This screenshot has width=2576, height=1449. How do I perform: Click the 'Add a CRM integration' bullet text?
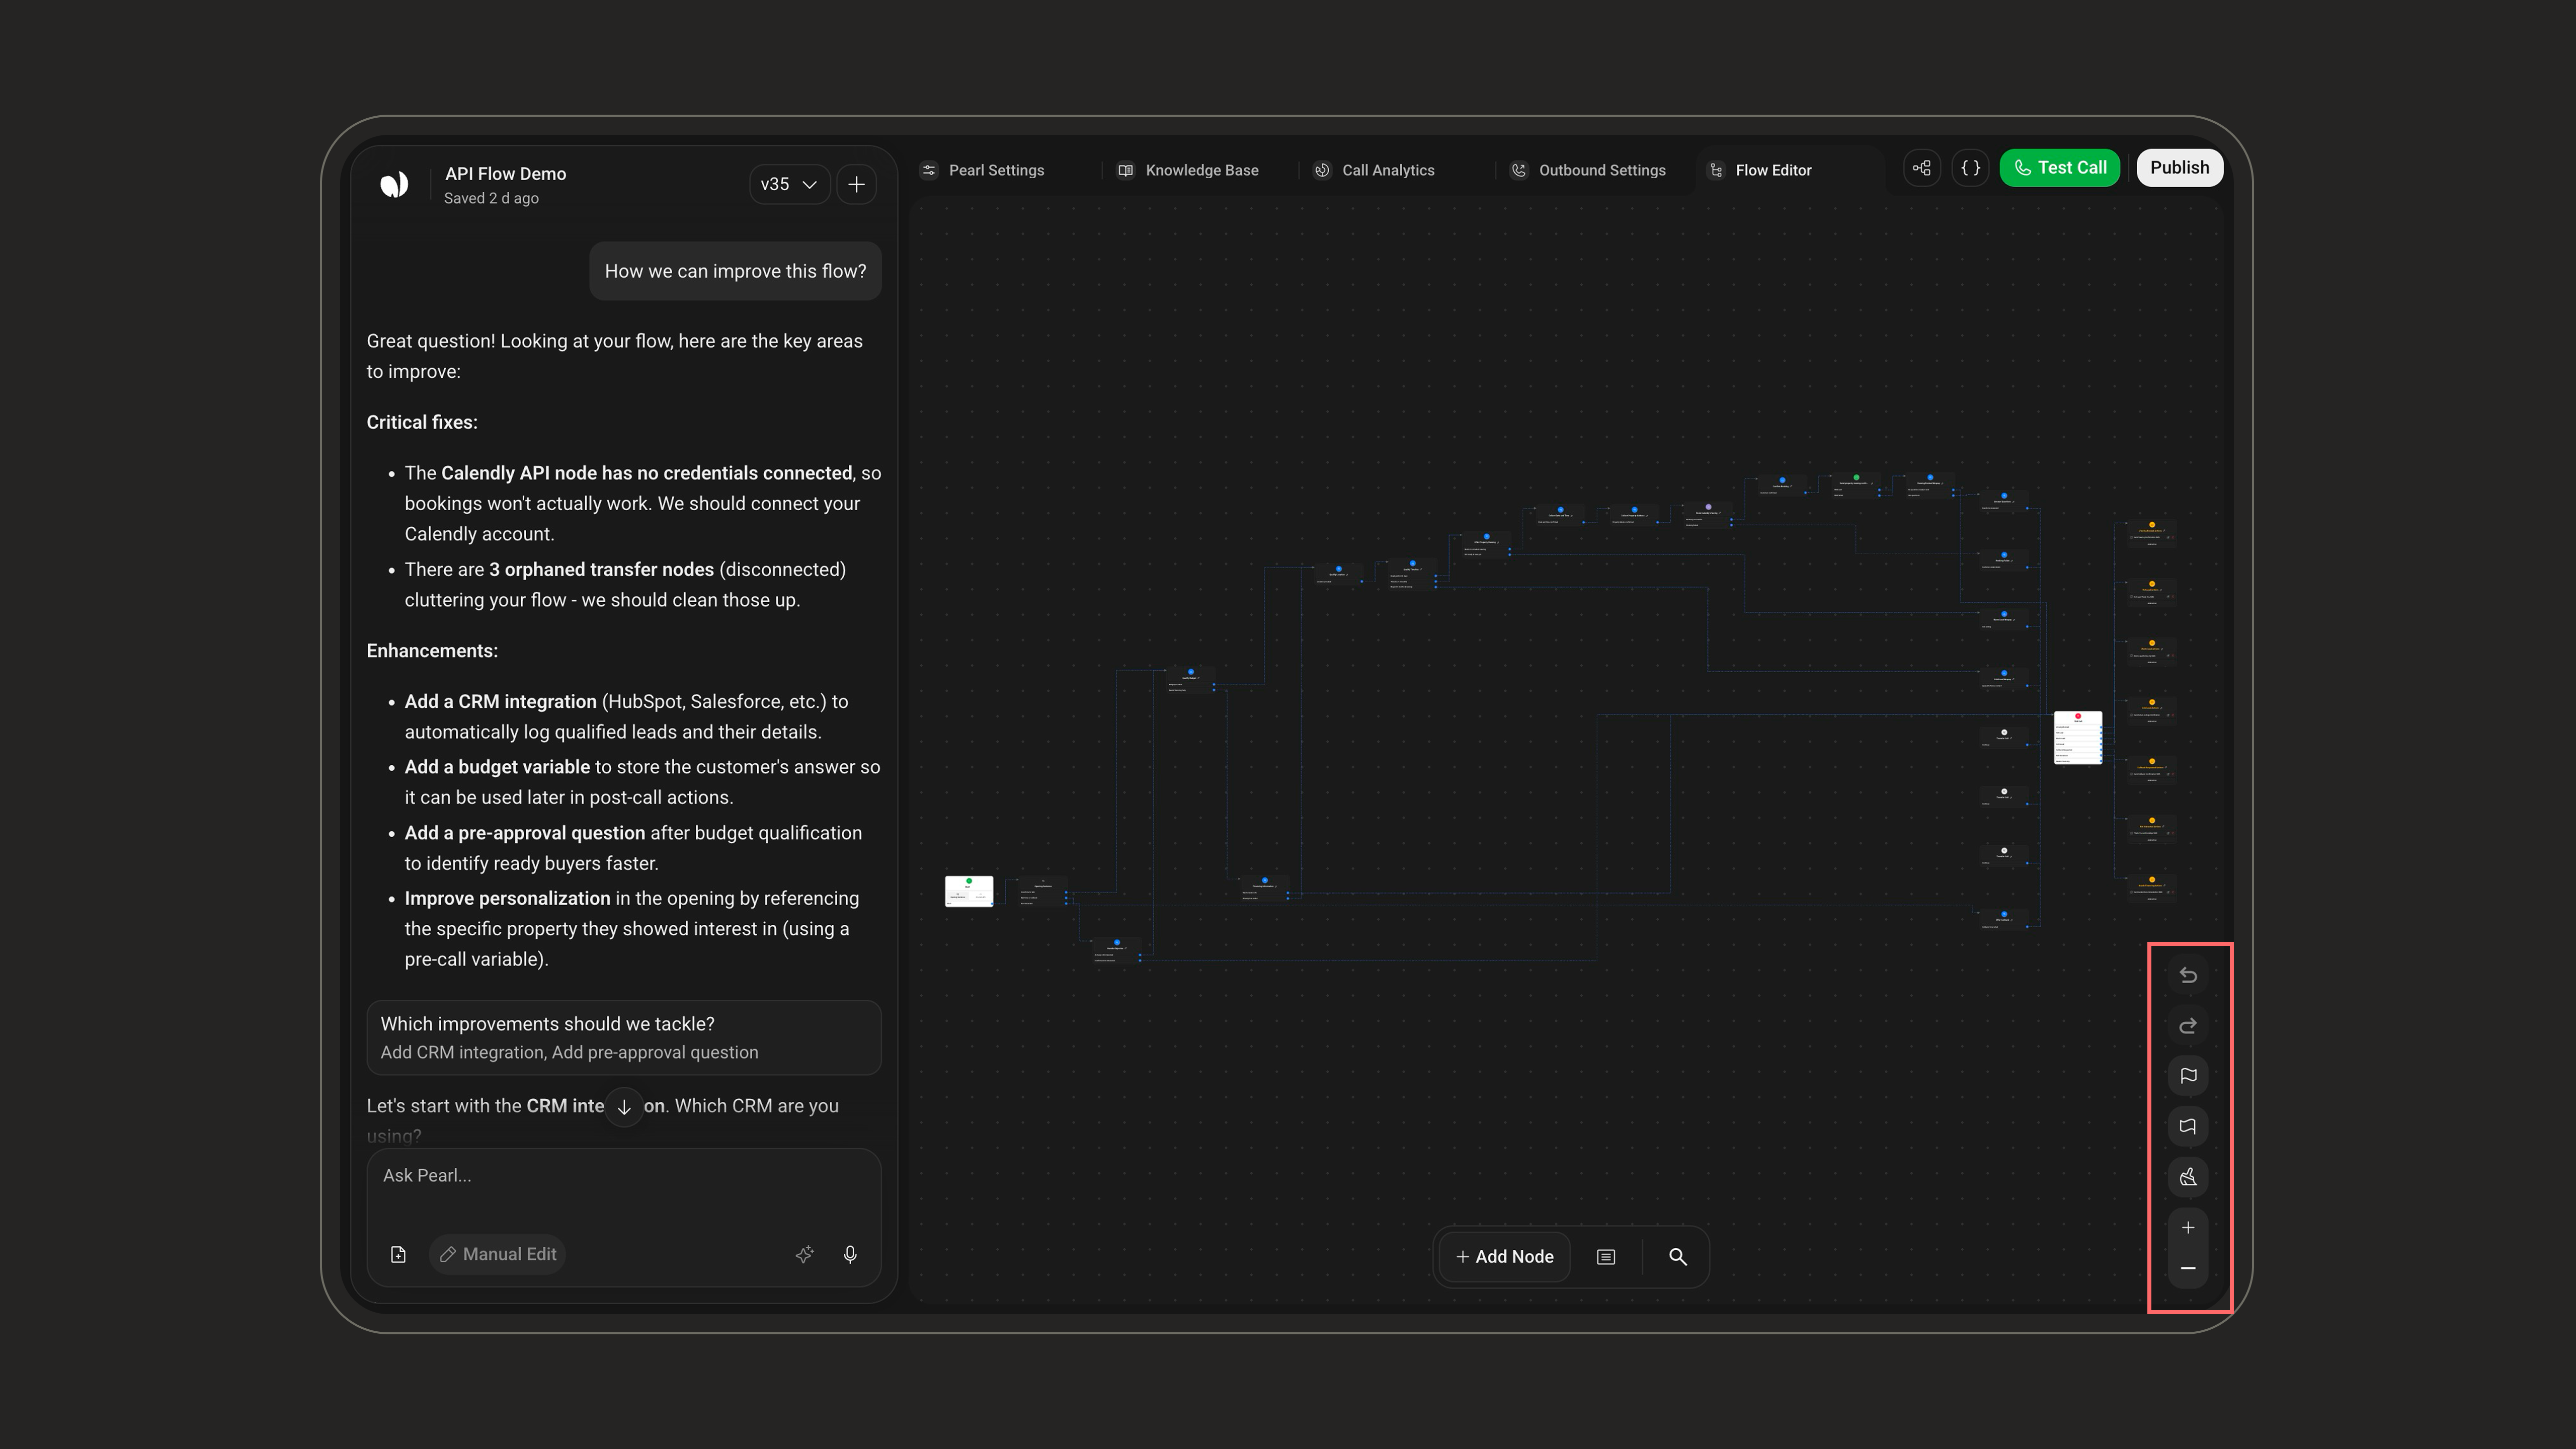[500, 702]
